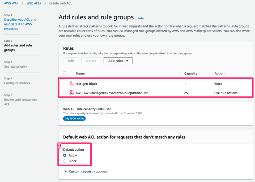Select the Allow default action
255x182 pixels.
pos(65,155)
